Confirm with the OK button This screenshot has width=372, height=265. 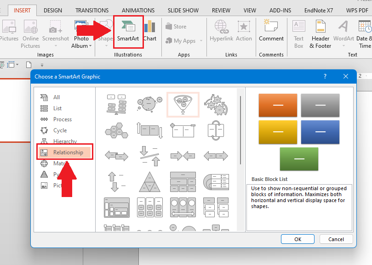297,239
